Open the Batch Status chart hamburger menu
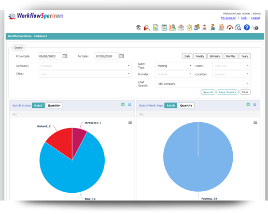This screenshot has width=268, height=214. click(x=130, y=122)
